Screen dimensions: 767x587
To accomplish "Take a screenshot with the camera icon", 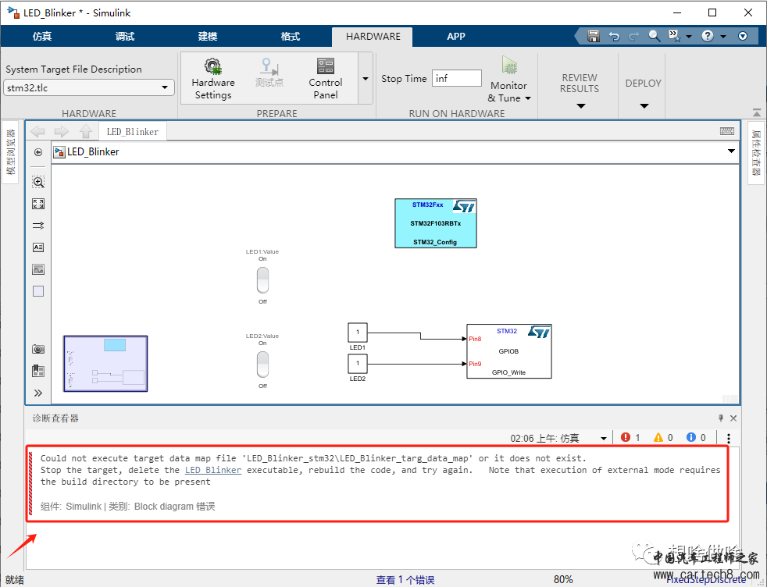I will (x=38, y=349).
